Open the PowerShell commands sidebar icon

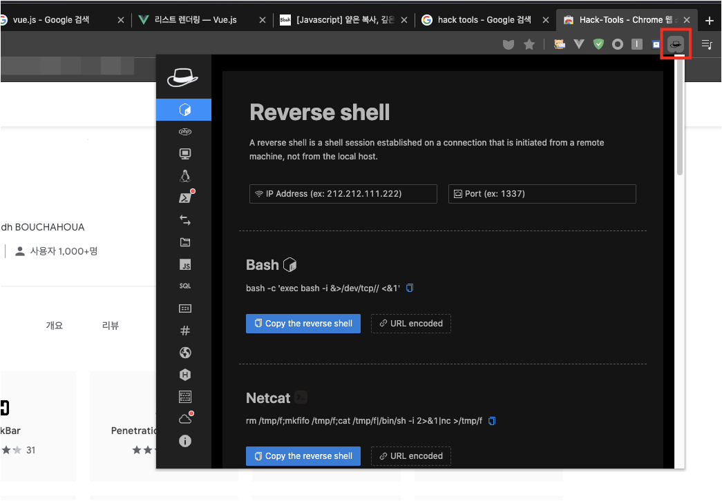[x=186, y=197]
